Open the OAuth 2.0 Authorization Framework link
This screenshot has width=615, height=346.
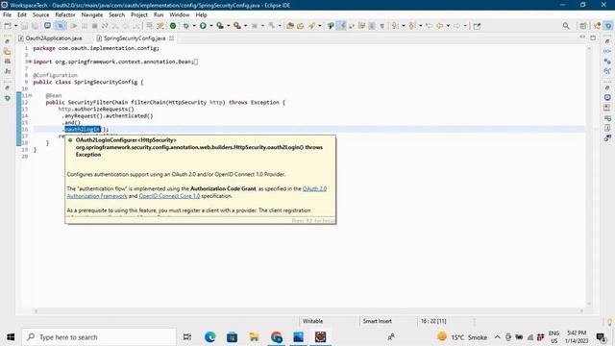point(314,188)
